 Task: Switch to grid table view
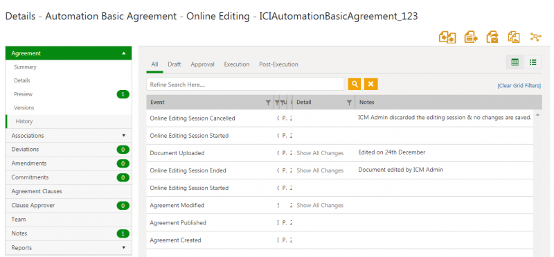(515, 62)
